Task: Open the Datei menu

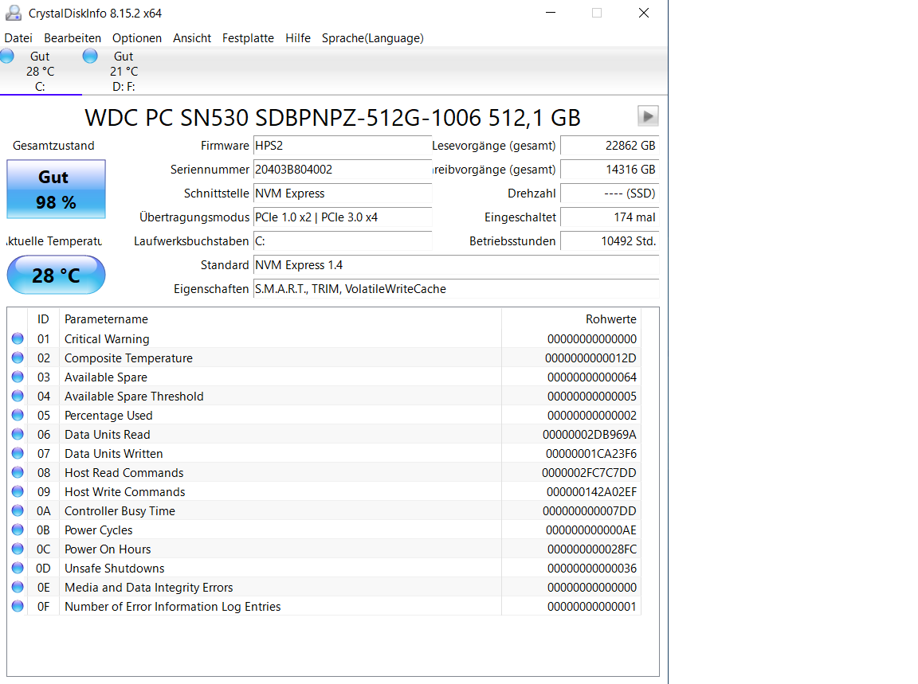Action: pyautogui.click(x=18, y=38)
